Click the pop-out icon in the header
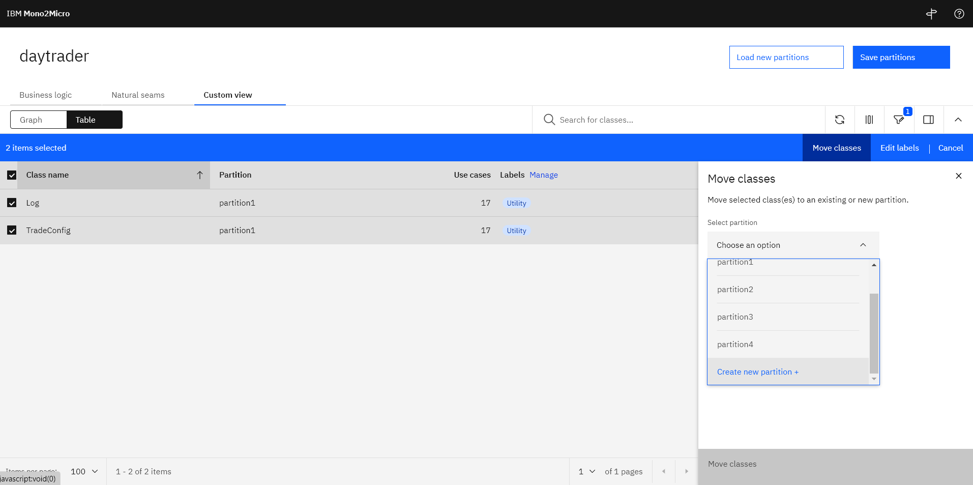 (931, 14)
